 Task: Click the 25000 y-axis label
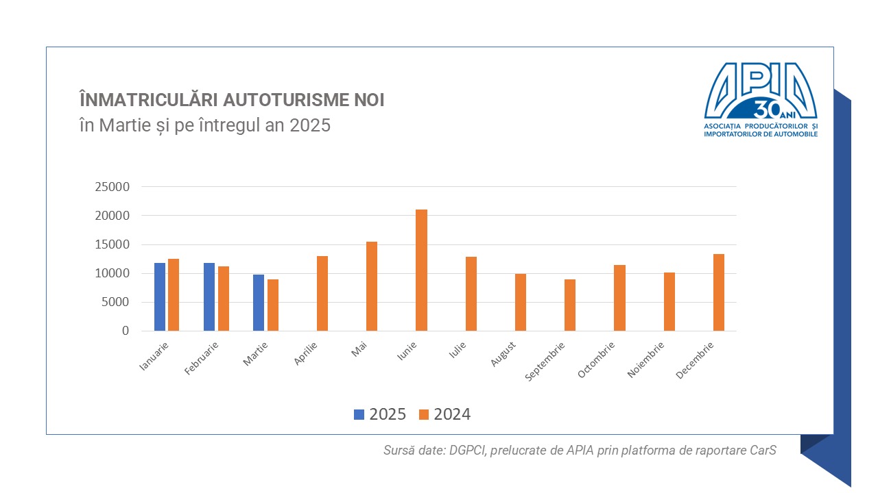112,187
